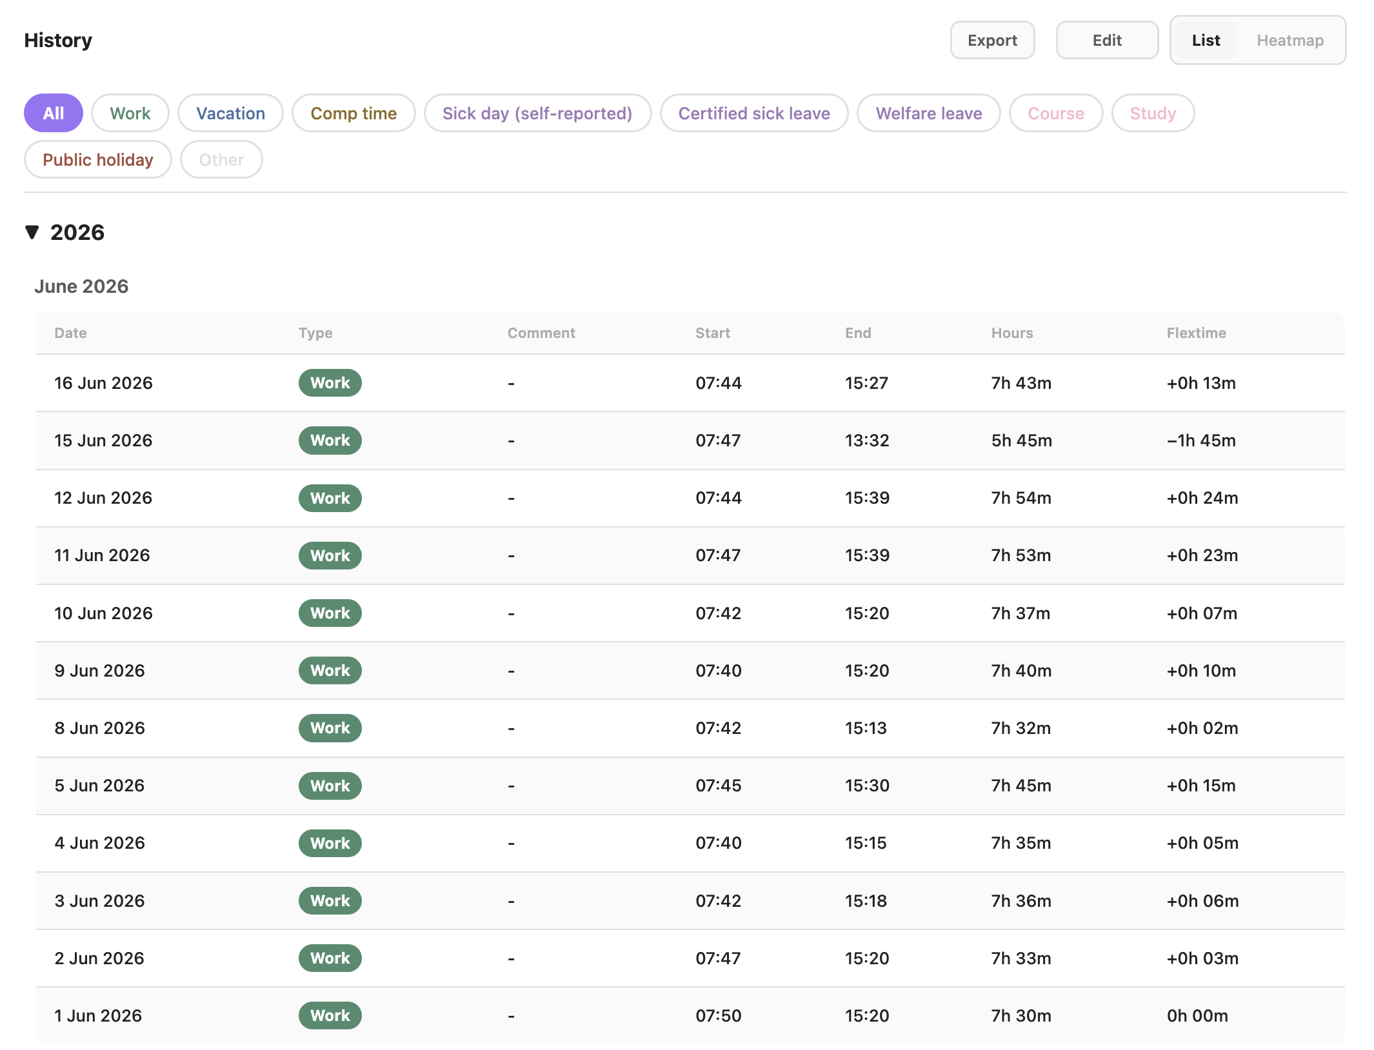Click the June 2026 month heading
This screenshot has height=1050, width=1374.
click(x=81, y=286)
